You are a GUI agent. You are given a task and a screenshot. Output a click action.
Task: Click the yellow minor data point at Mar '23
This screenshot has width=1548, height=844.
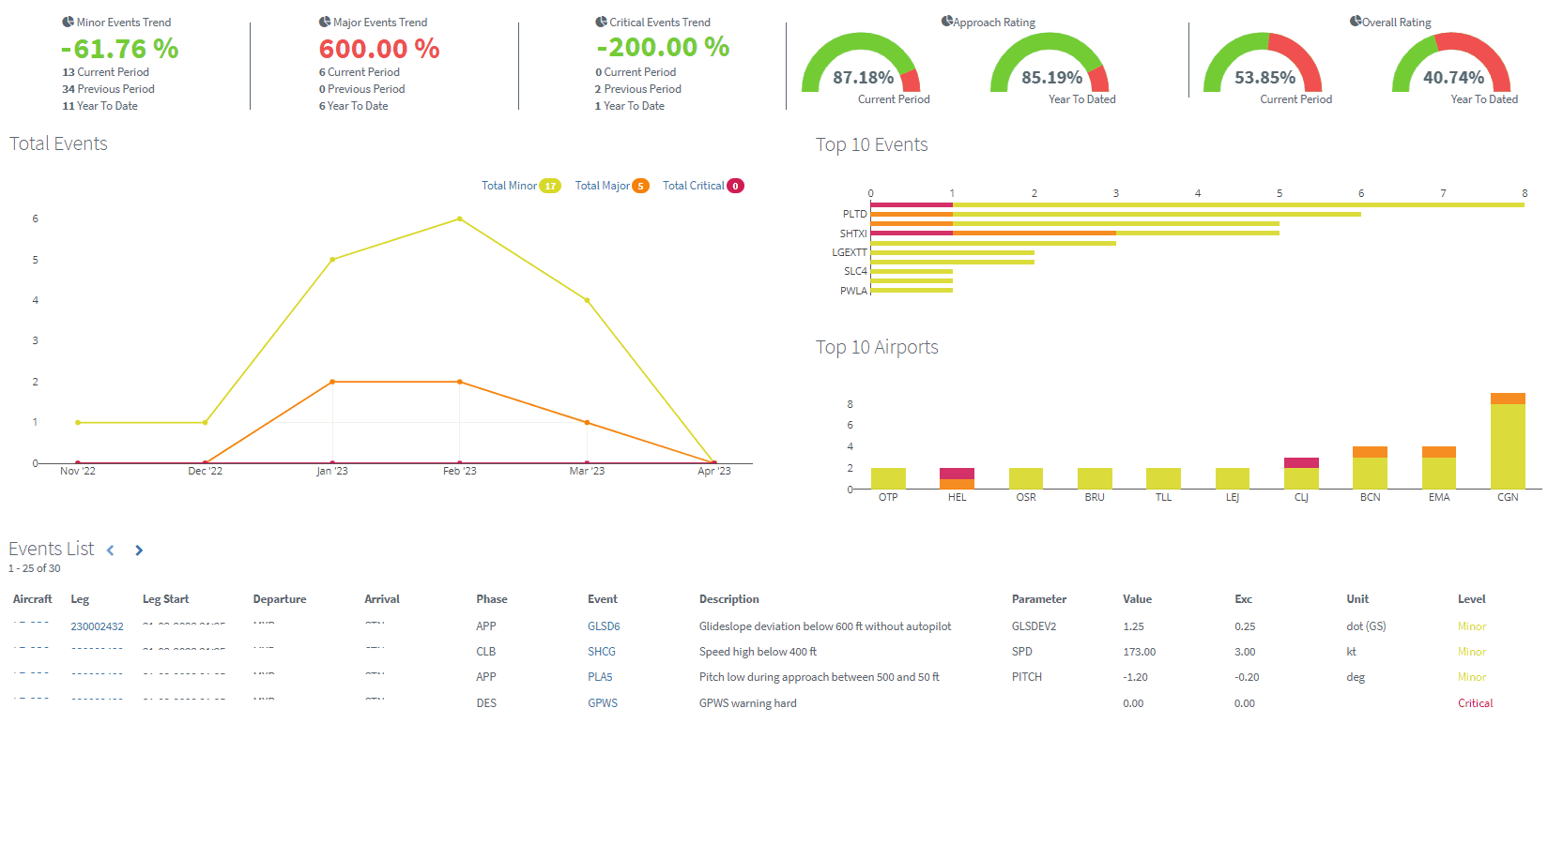(587, 300)
